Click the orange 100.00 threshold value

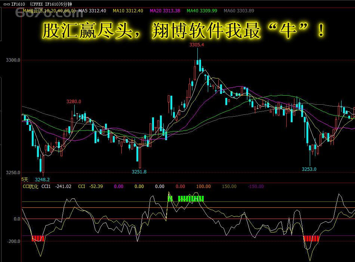click(203, 187)
